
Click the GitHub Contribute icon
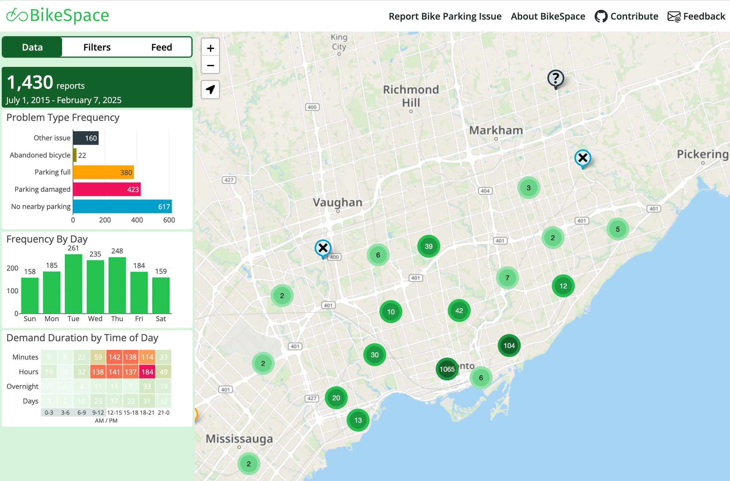click(601, 16)
